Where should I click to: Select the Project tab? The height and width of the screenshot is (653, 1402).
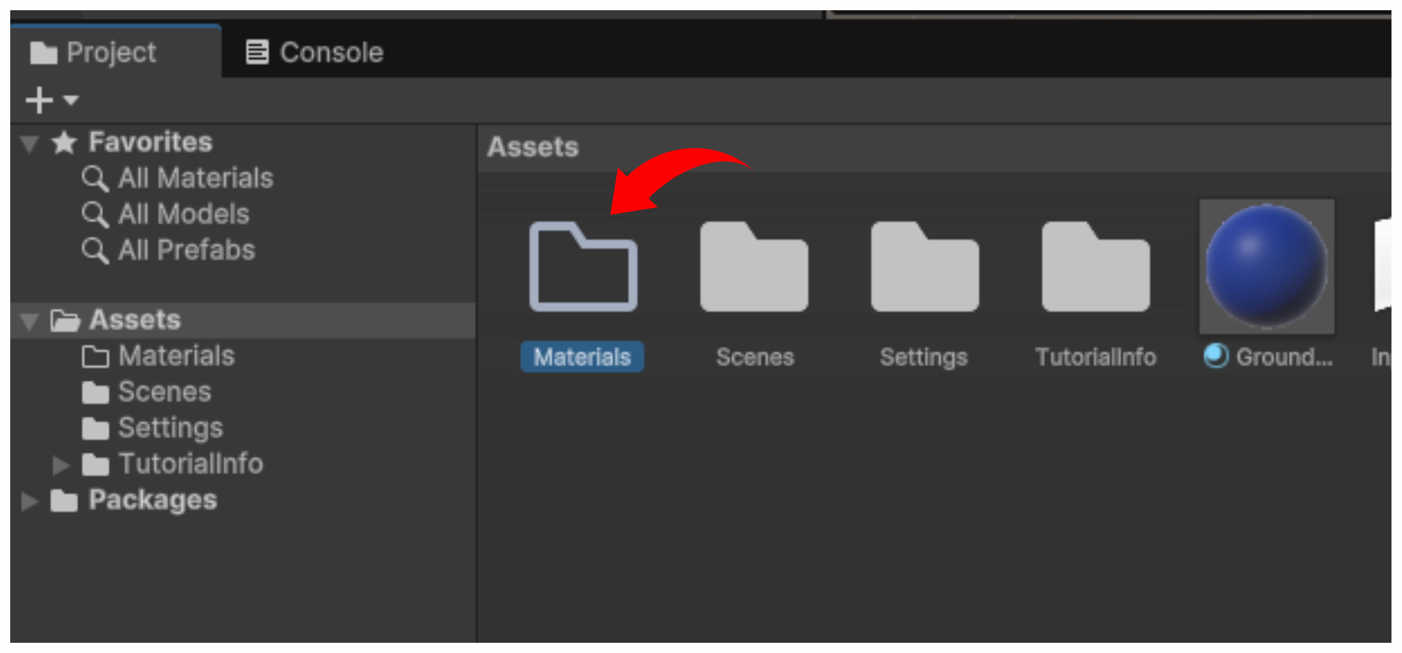pos(94,53)
